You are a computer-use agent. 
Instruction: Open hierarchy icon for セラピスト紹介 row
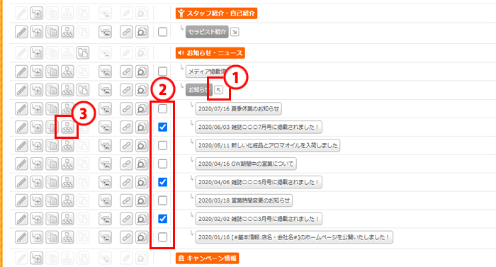68,32
